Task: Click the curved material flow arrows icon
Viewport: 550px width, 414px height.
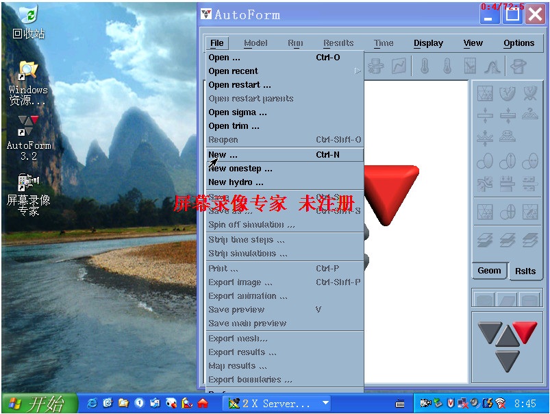Action: click(x=485, y=184)
